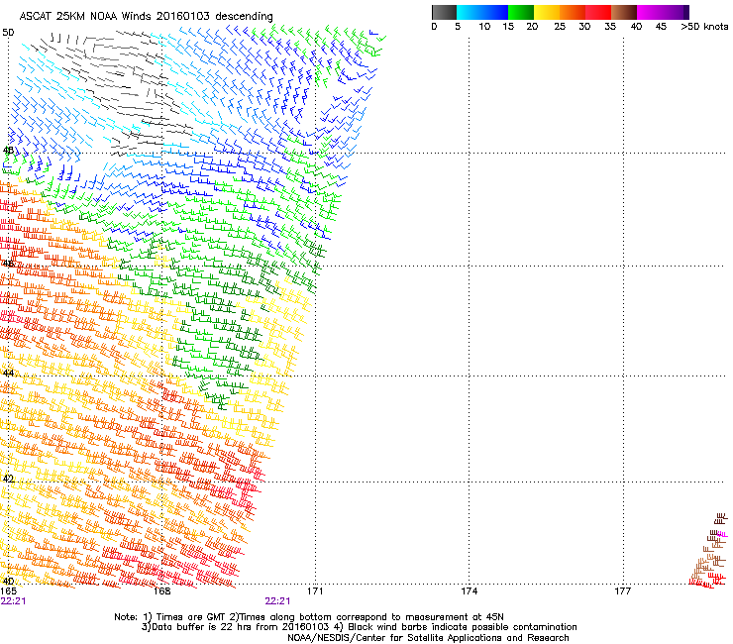Click the longitude label '177'

622,591
